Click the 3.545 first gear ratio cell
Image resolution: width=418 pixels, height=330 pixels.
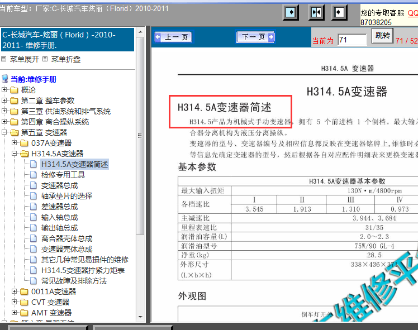click(x=254, y=209)
